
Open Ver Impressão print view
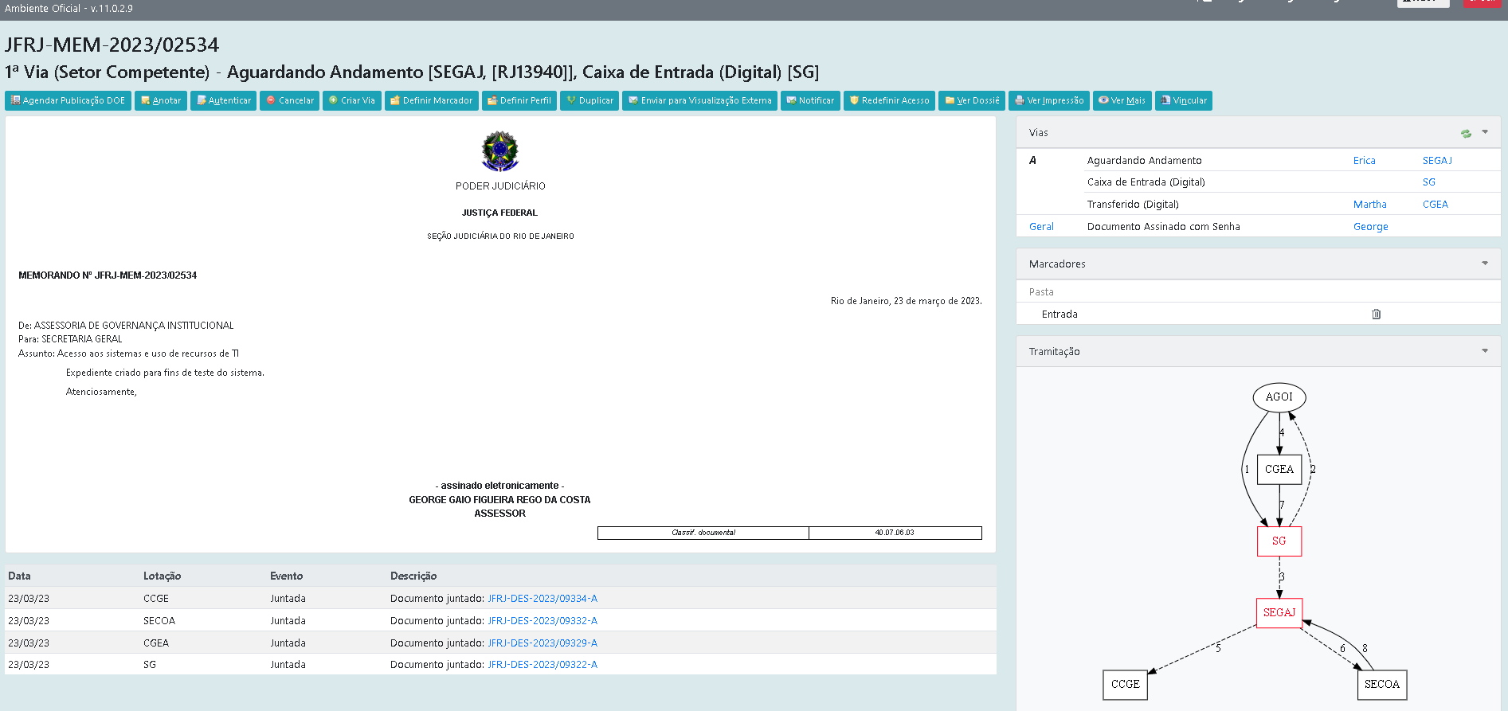tap(1049, 100)
